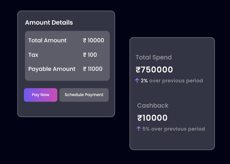This screenshot has height=164, width=230.
Task: Click the Tax label
Action: pyautogui.click(x=33, y=55)
